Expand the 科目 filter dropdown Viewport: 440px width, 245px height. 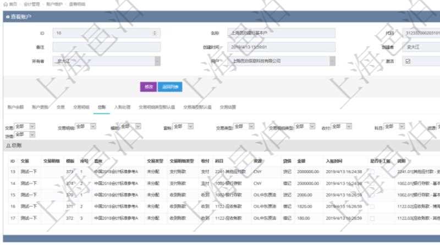[x=402, y=127]
